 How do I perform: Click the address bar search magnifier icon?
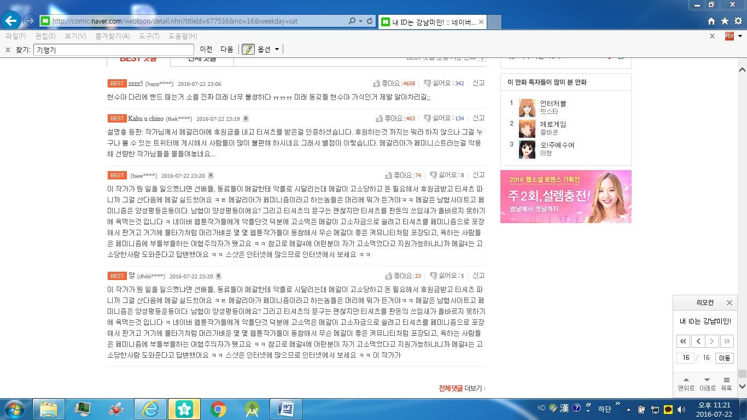click(x=352, y=21)
